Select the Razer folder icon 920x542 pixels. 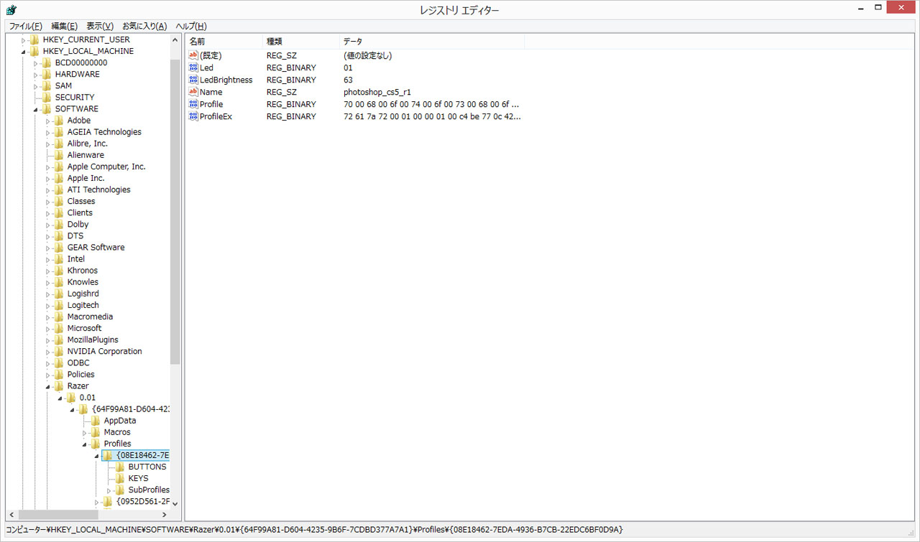pos(59,386)
